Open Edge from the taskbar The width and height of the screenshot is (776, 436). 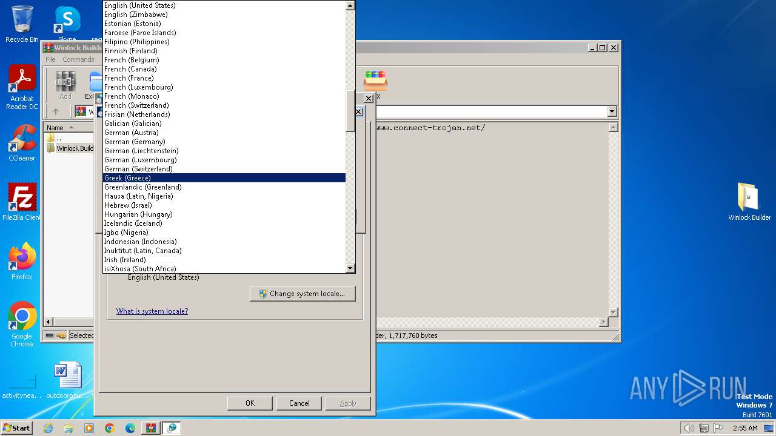(130, 428)
